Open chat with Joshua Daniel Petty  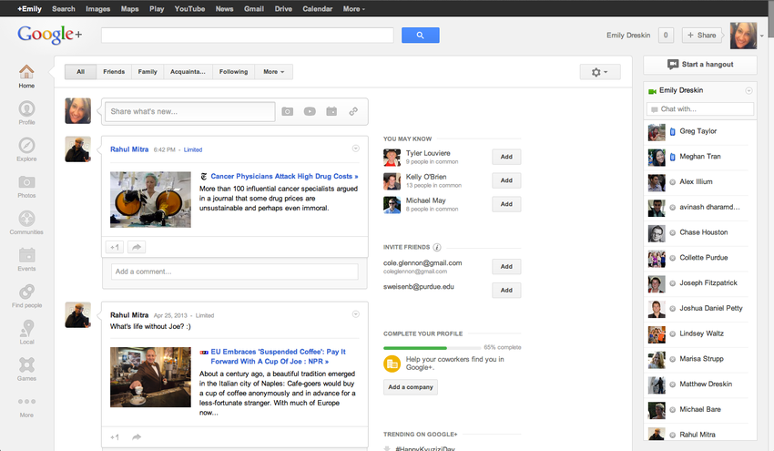(700, 309)
